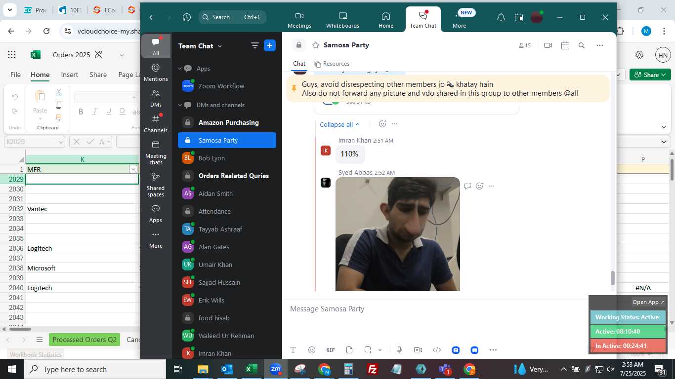Image resolution: width=675 pixels, height=379 pixels.
Task: Open the Excel File menu
Action: (x=15, y=75)
